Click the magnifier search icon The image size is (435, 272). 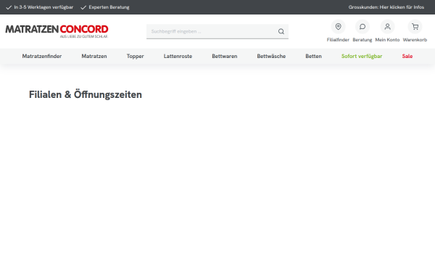[281, 31]
